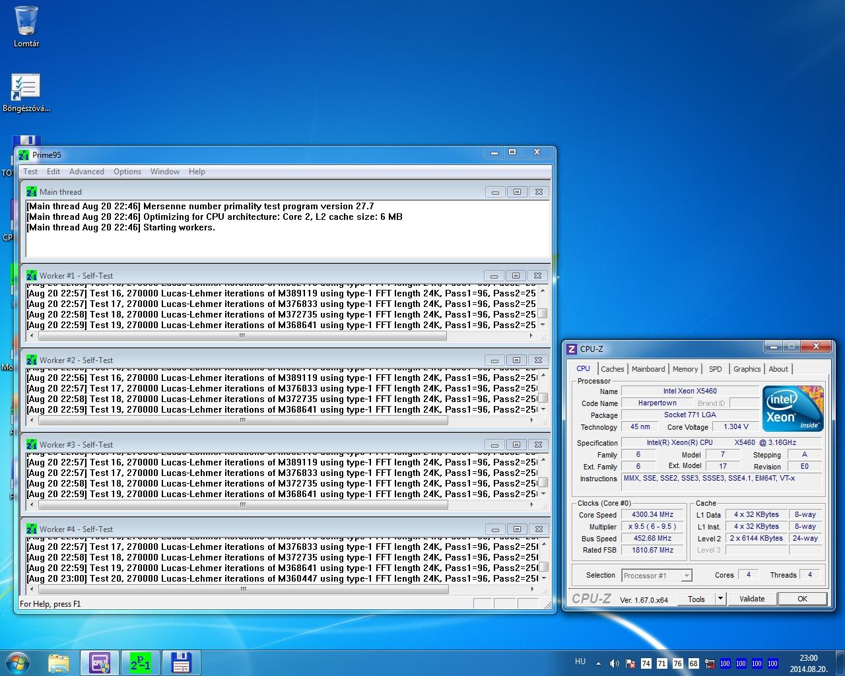Image resolution: width=845 pixels, height=676 pixels.
Task: Select the CPU tab in CPU-Z
Action: [584, 368]
